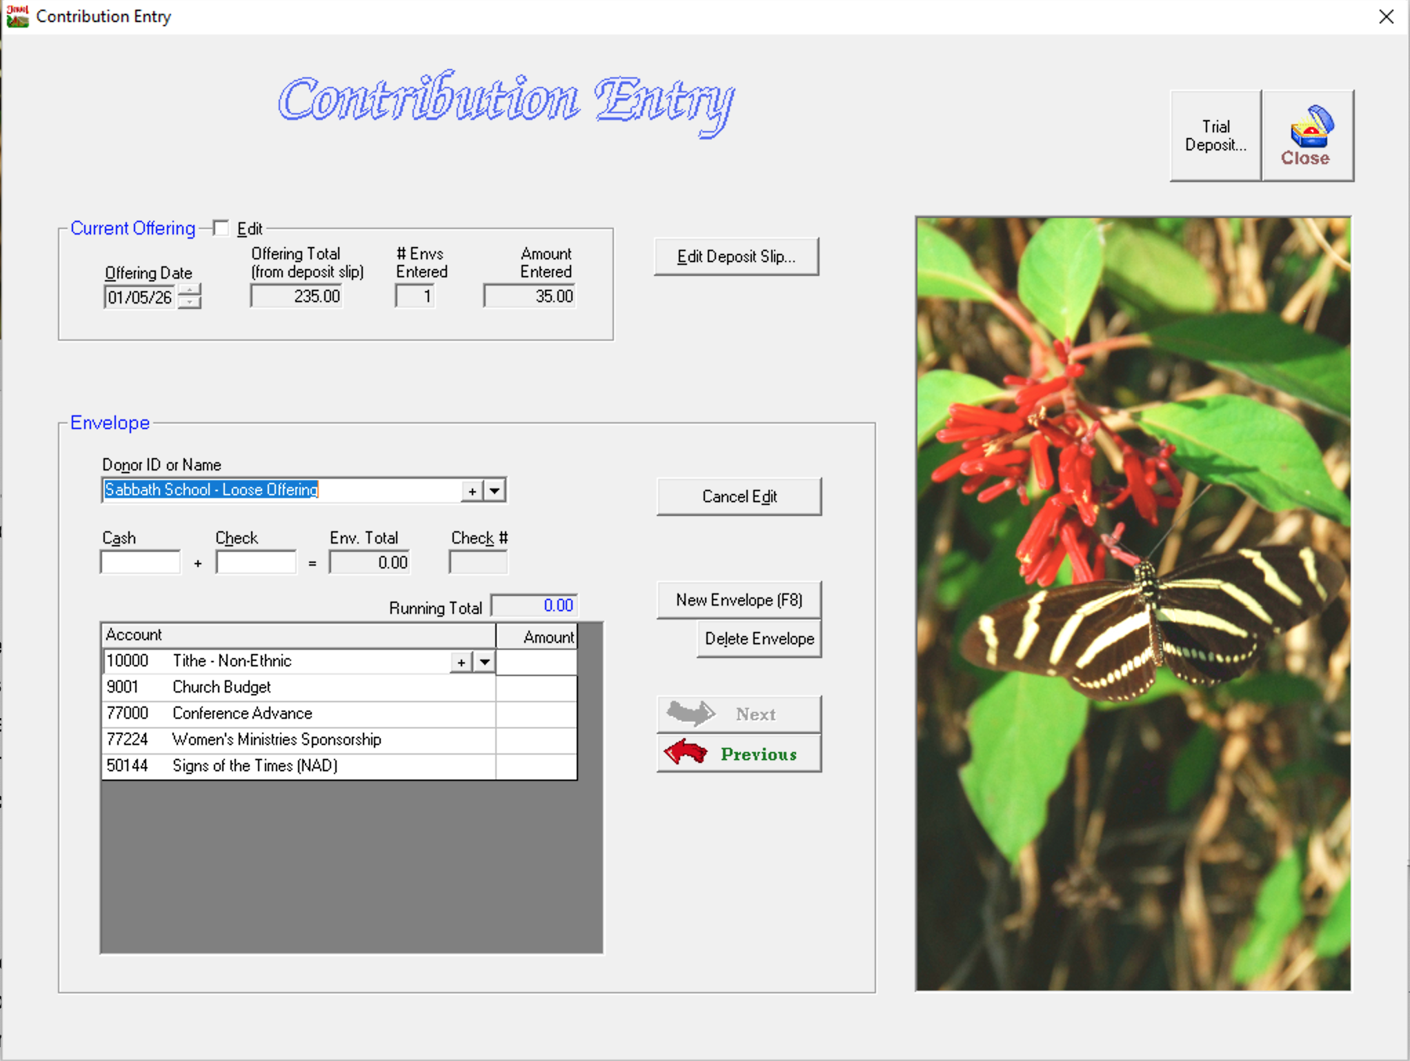The image size is (1410, 1061).
Task: Click Delete Envelope button
Action: click(x=758, y=639)
